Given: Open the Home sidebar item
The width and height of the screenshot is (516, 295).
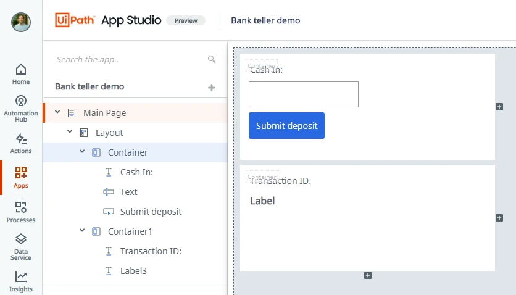Looking at the screenshot, I should coord(21,74).
